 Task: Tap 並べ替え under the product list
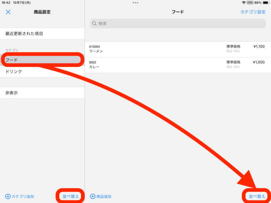coord(257,196)
